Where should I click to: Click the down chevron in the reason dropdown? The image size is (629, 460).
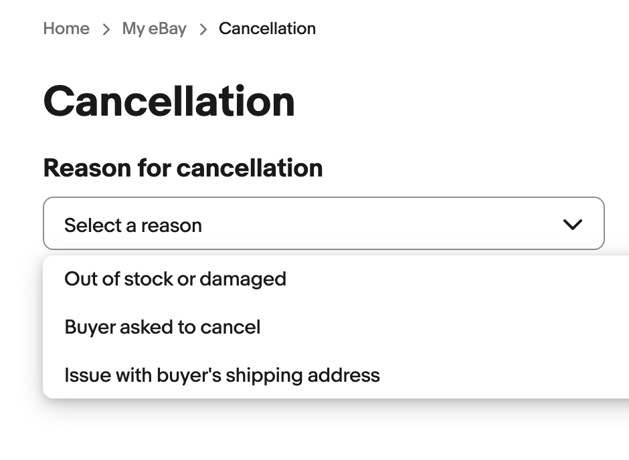(573, 225)
